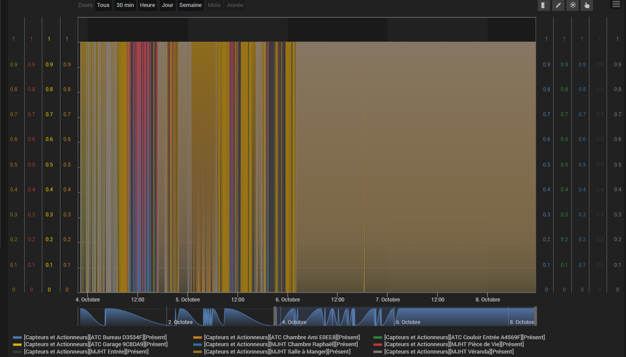Click the navigator's left range handle
The width and height of the screenshot is (626, 357).
(x=275, y=316)
